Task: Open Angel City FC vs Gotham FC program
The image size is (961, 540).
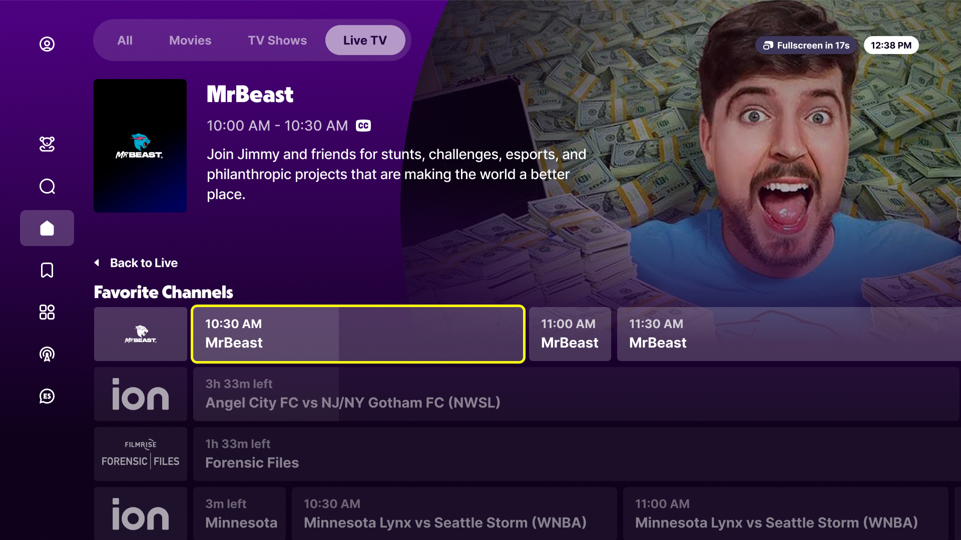Action: (x=576, y=394)
